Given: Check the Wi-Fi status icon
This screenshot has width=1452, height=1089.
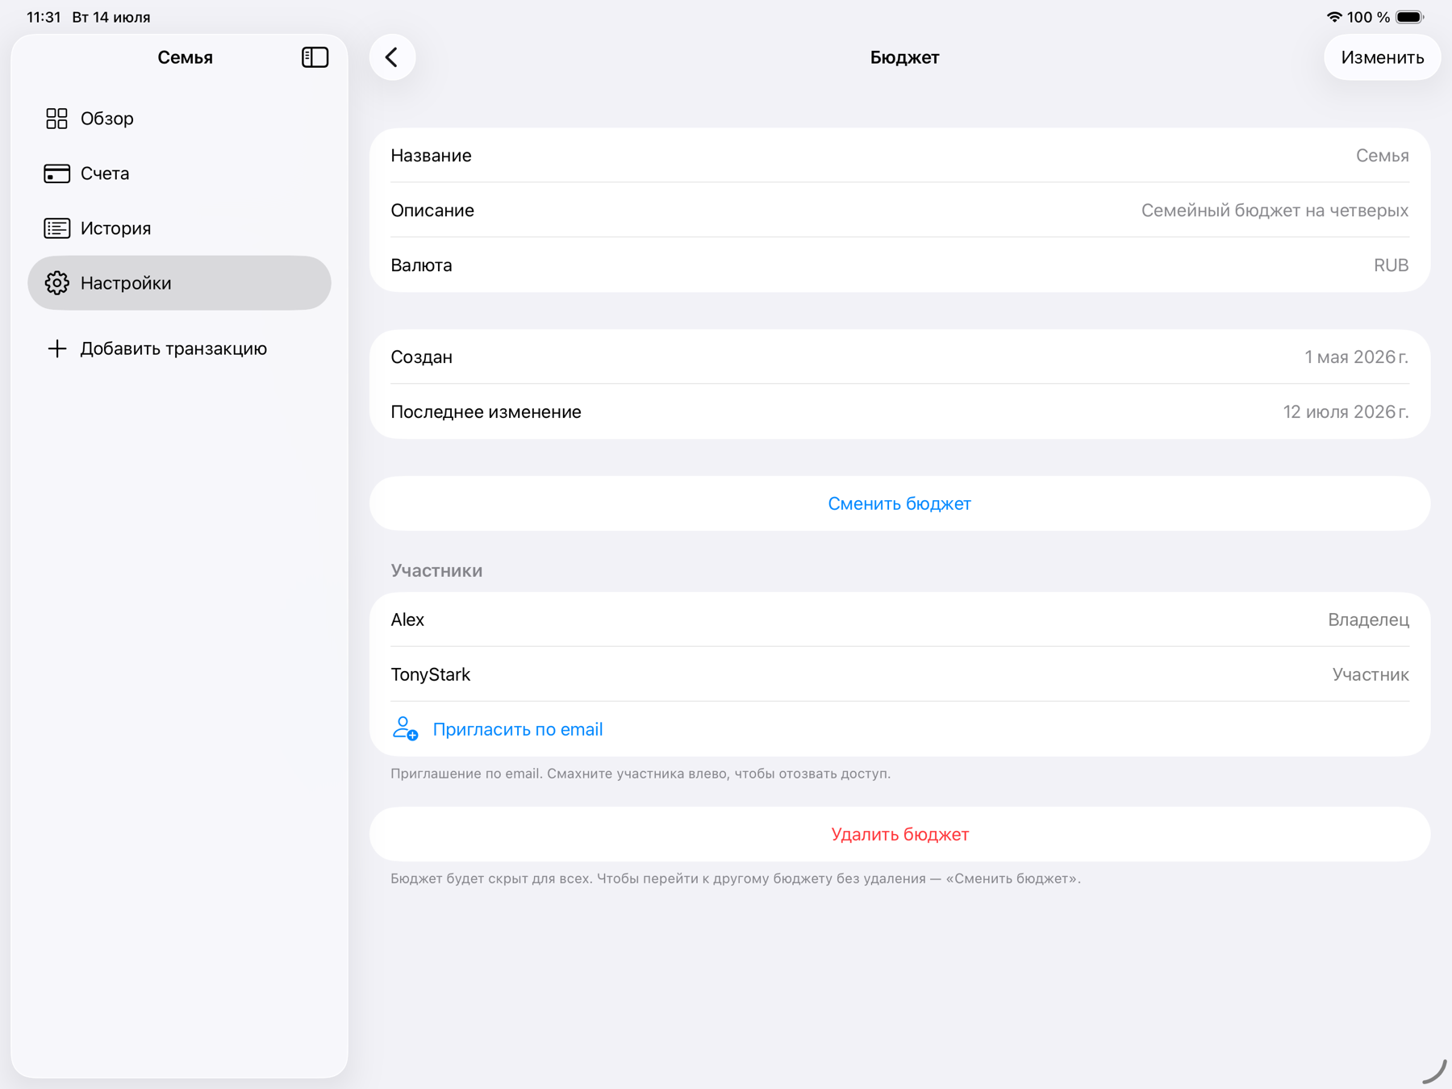Looking at the screenshot, I should tap(1334, 17).
